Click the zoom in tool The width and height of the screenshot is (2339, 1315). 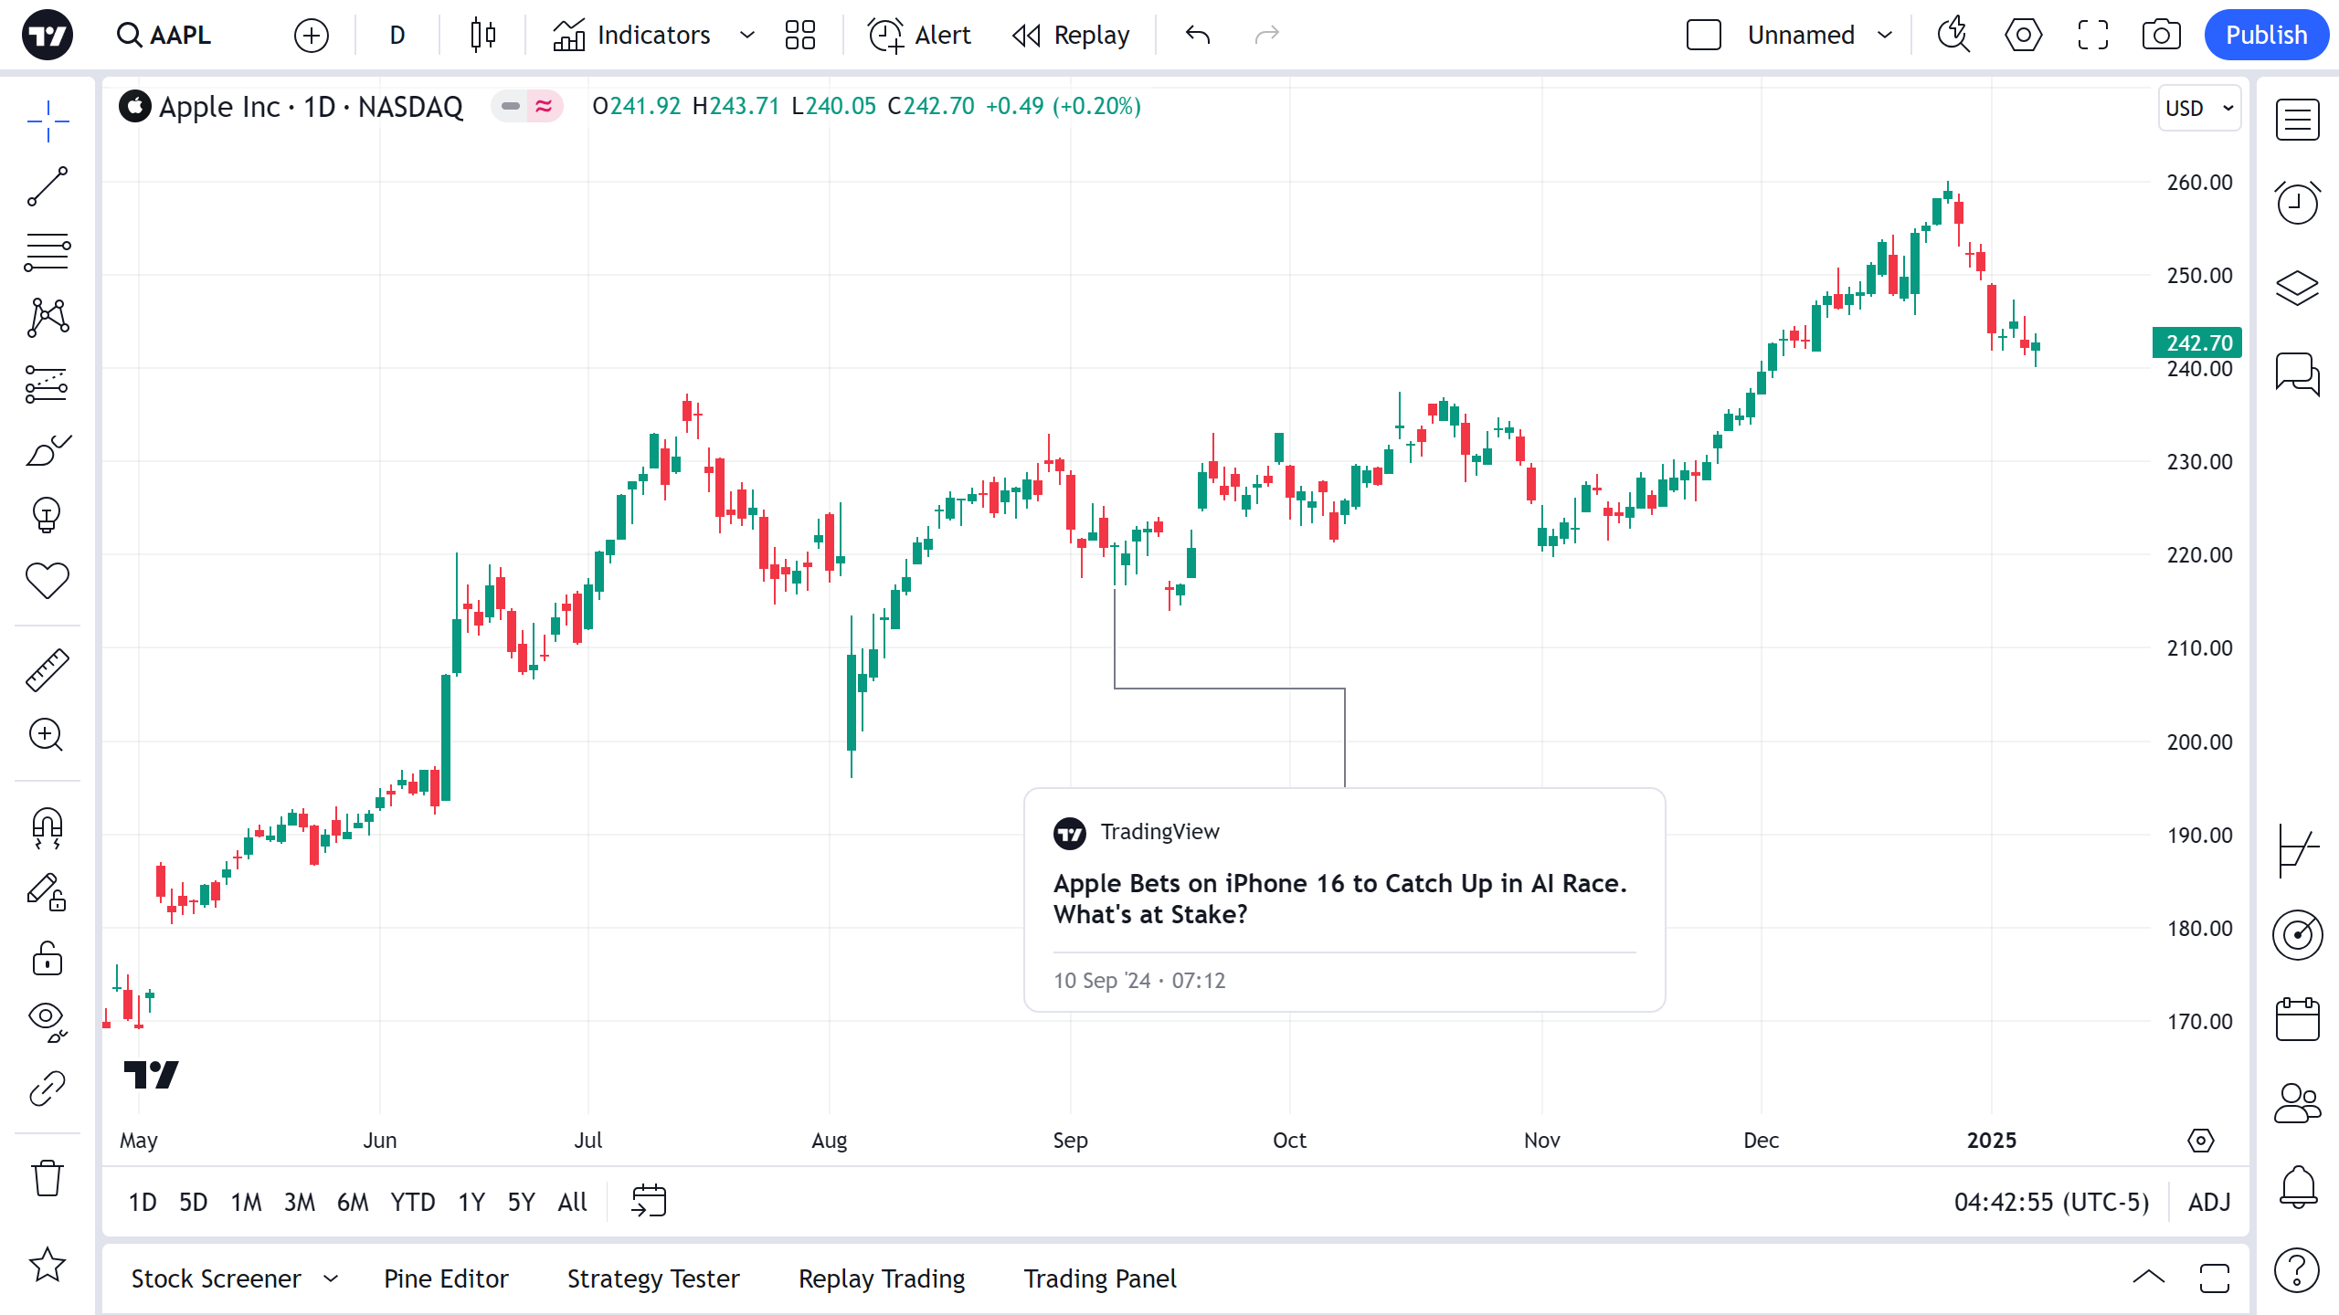click(48, 735)
